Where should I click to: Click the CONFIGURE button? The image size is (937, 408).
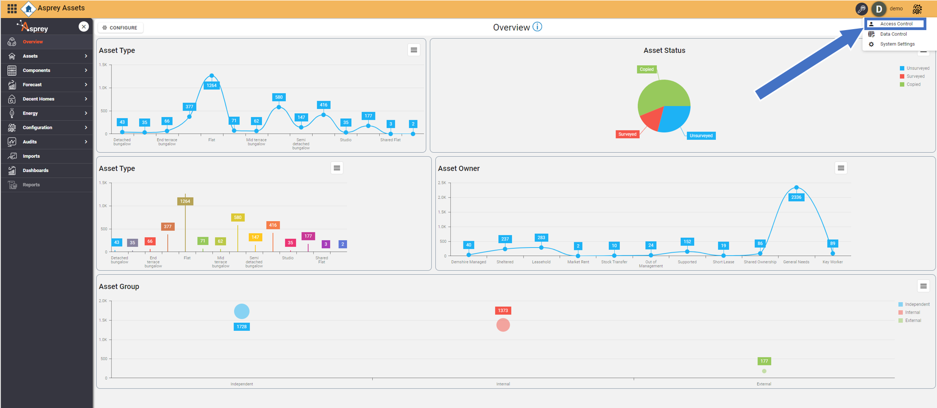pyautogui.click(x=120, y=28)
